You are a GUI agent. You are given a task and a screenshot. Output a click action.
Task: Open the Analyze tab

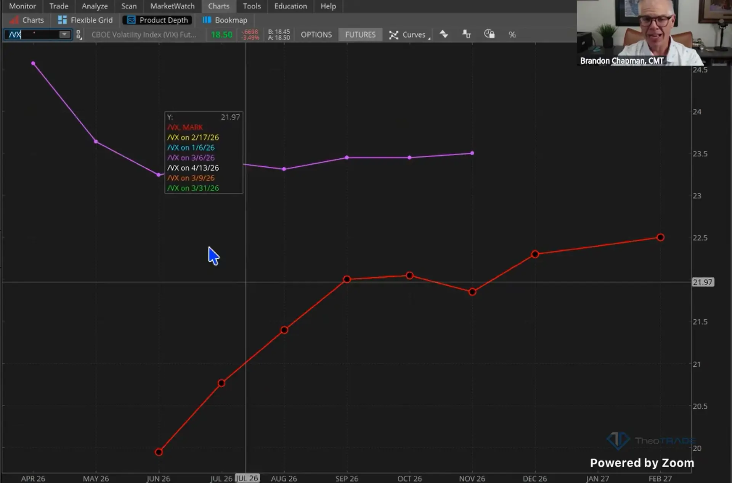(x=95, y=6)
